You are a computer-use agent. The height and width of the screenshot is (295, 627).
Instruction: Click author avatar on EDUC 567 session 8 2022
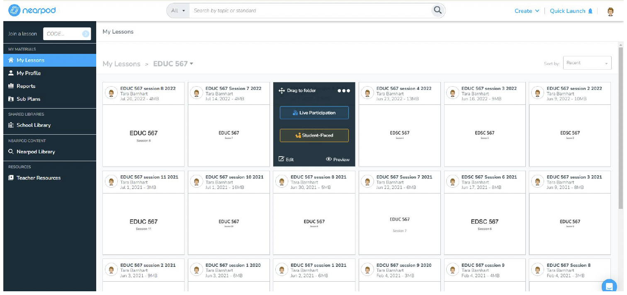111,93
